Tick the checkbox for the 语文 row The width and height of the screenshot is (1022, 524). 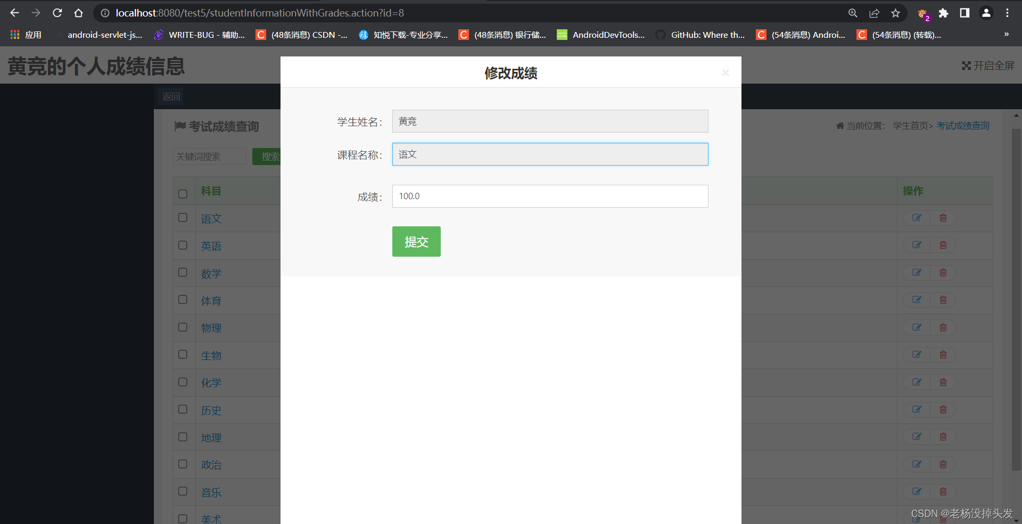[x=183, y=217]
